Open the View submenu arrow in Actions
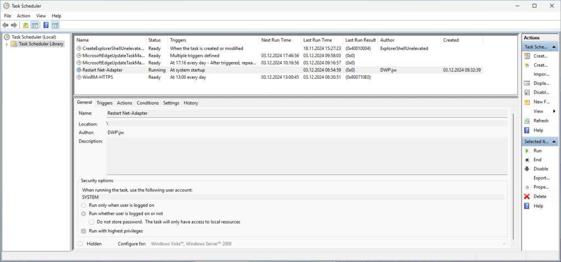561x262 pixels. pyautogui.click(x=554, y=111)
